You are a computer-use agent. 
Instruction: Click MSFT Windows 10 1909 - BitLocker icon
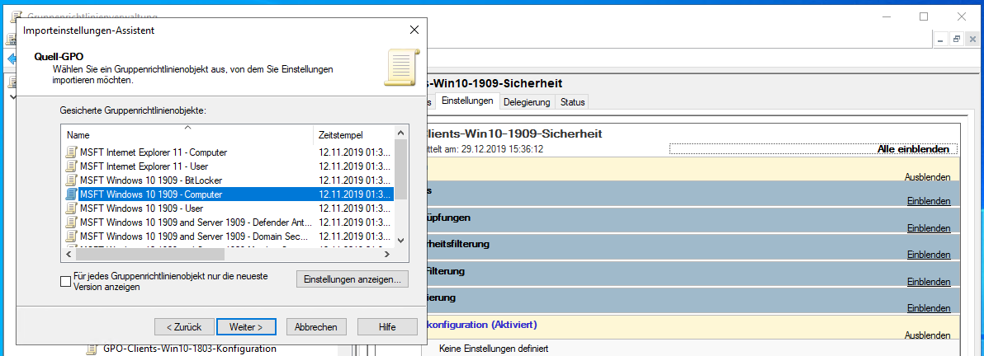(x=71, y=180)
